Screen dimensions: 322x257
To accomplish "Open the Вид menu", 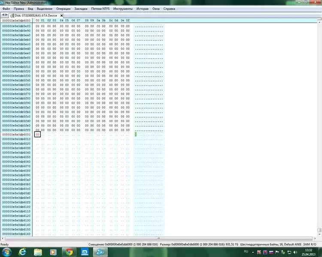I will (30, 9).
